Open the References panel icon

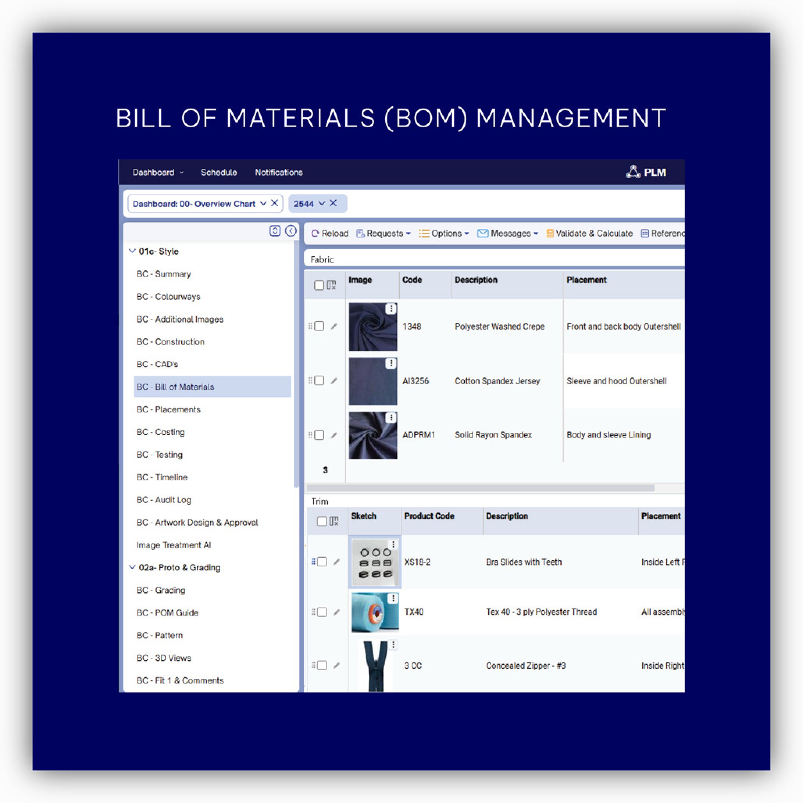click(645, 233)
